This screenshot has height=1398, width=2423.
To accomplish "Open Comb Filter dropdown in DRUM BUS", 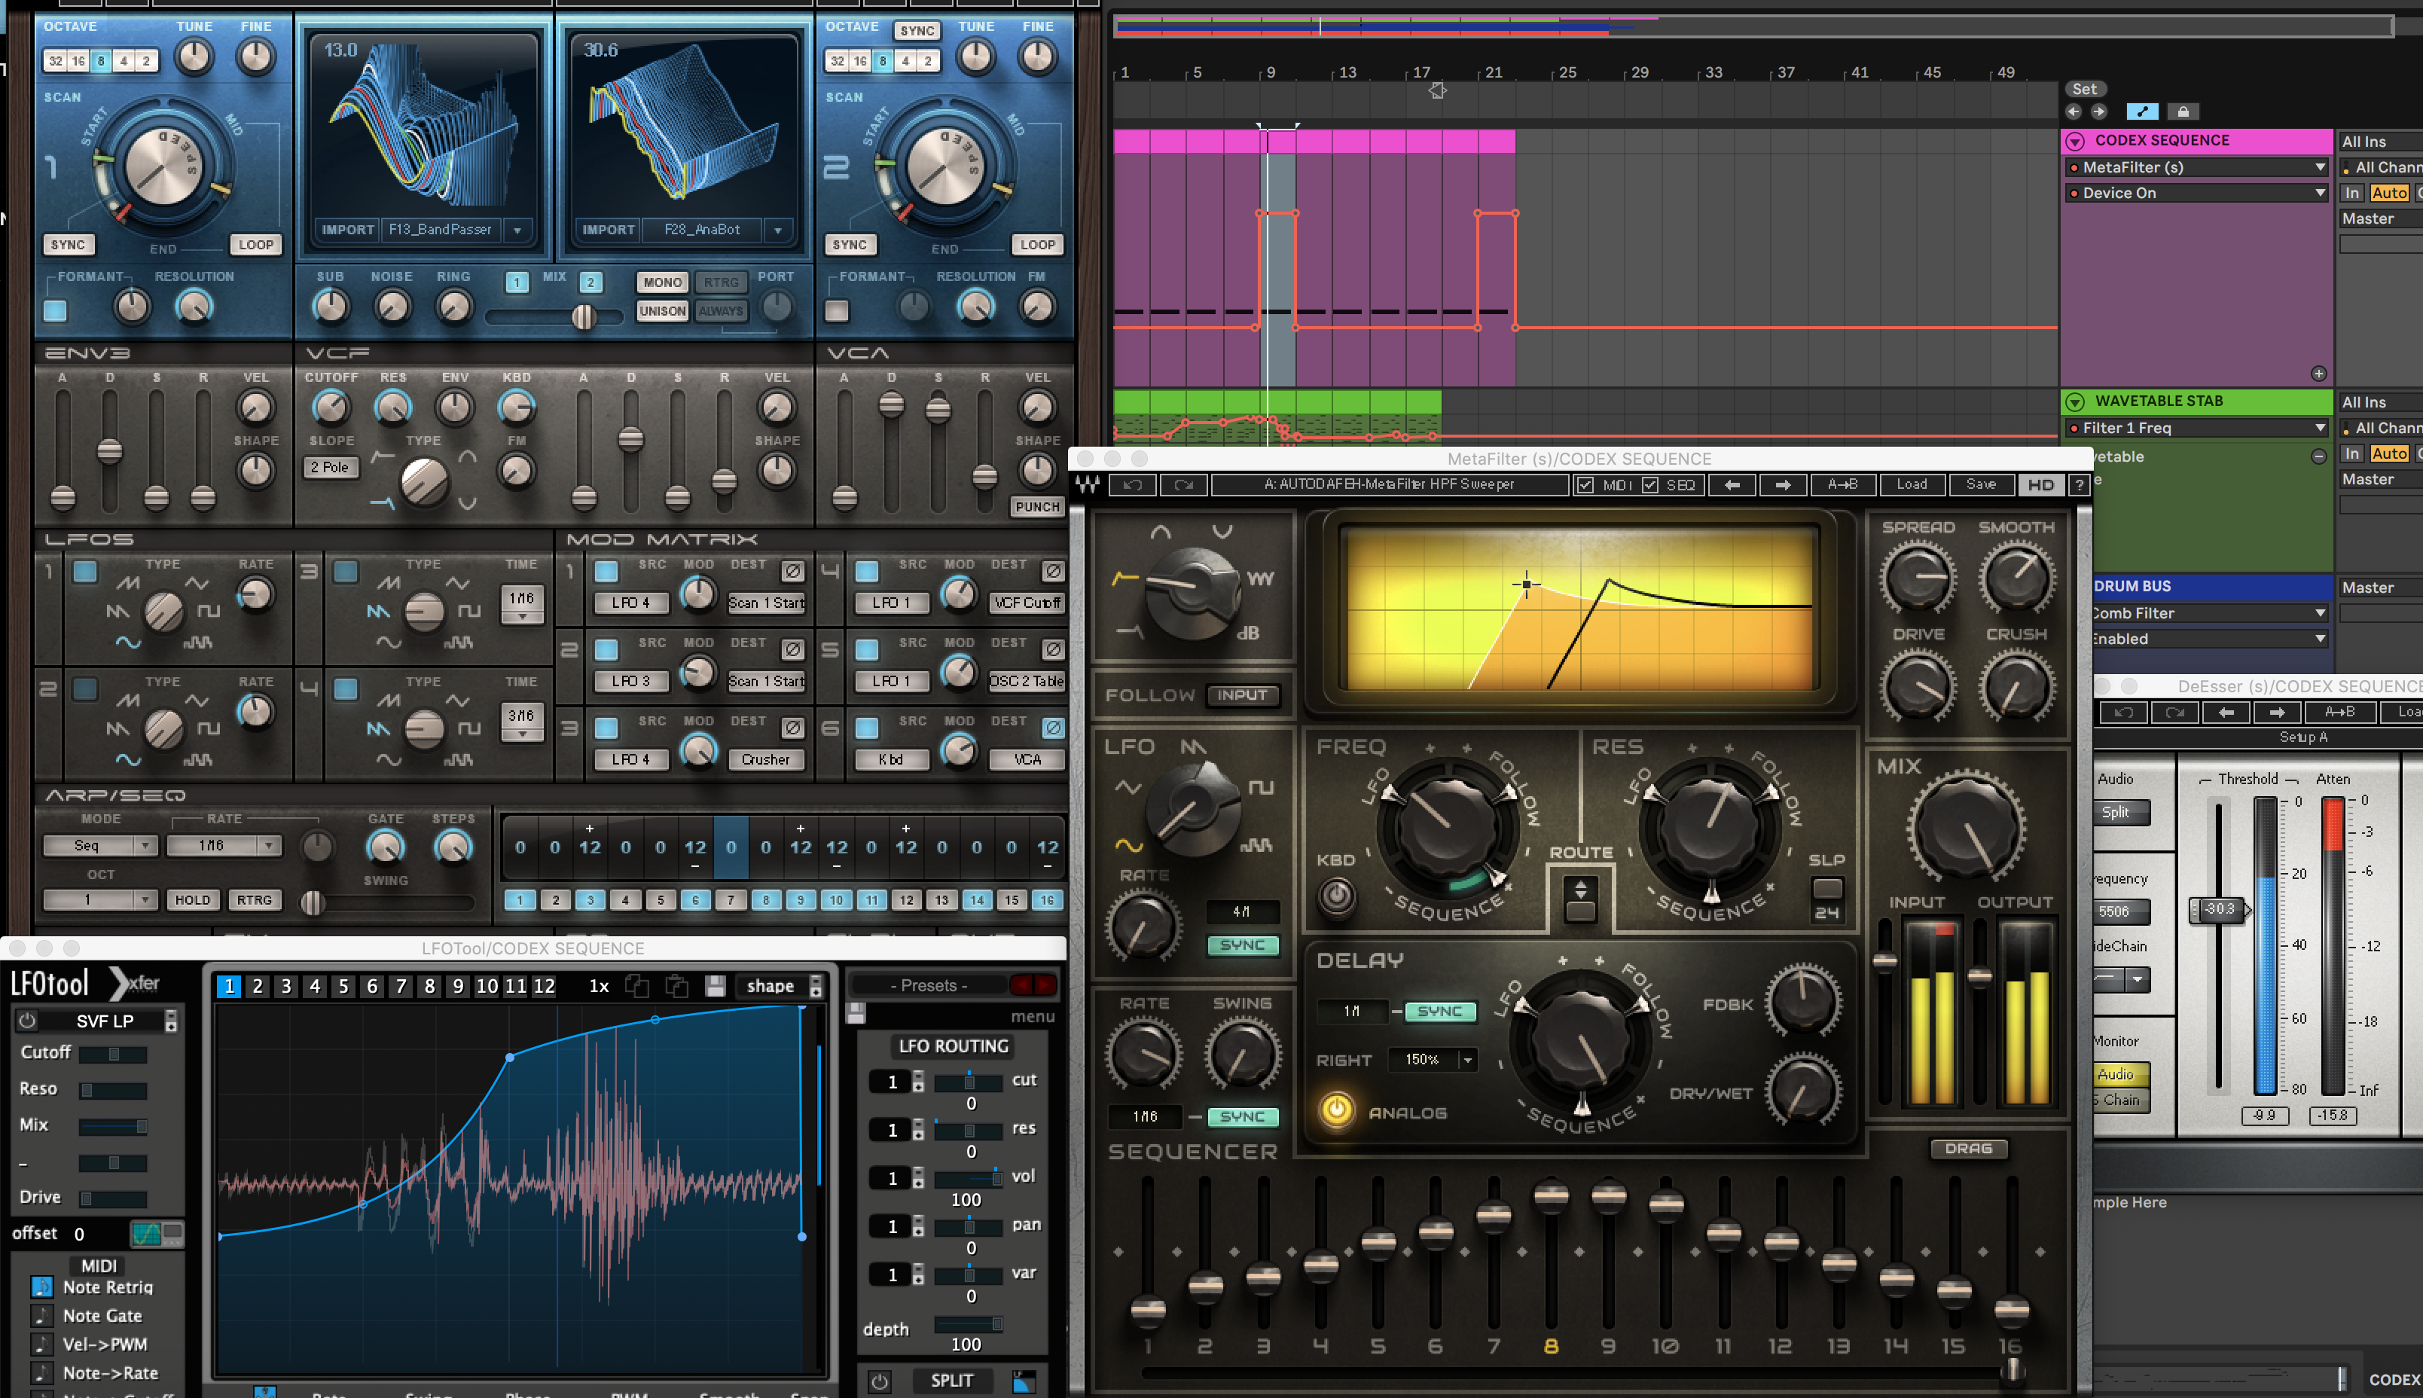I will 2212,612.
